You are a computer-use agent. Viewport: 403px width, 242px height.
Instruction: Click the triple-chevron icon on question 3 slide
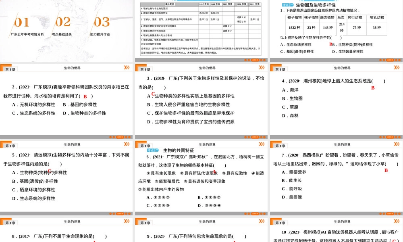pos(262,67)
